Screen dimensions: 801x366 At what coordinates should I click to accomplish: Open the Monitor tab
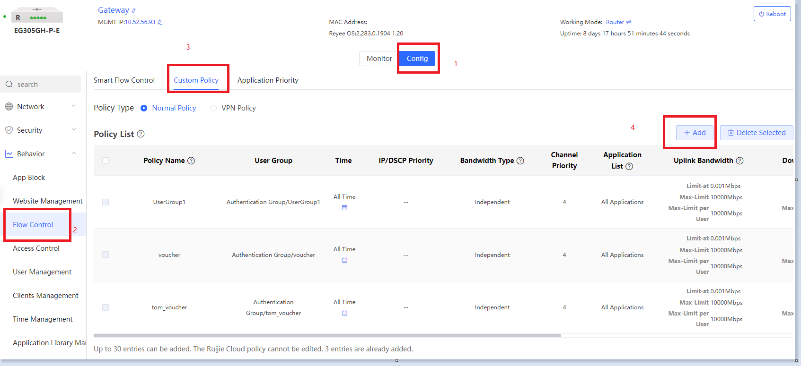[x=379, y=59]
